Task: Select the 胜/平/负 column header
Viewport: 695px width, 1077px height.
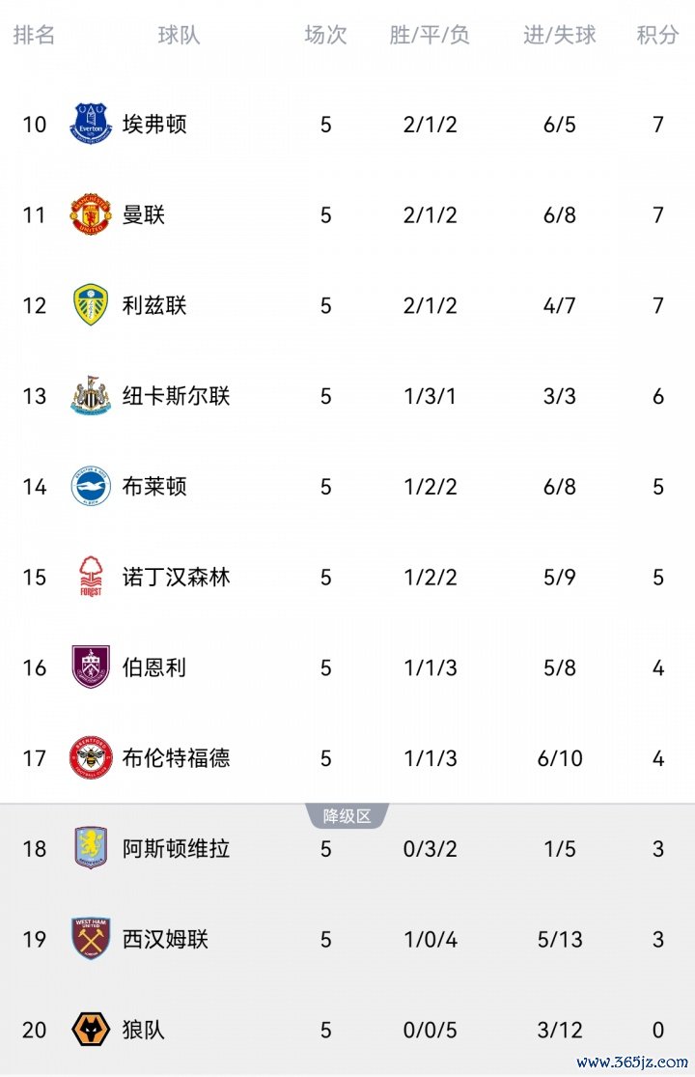Action: click(430, 35)
